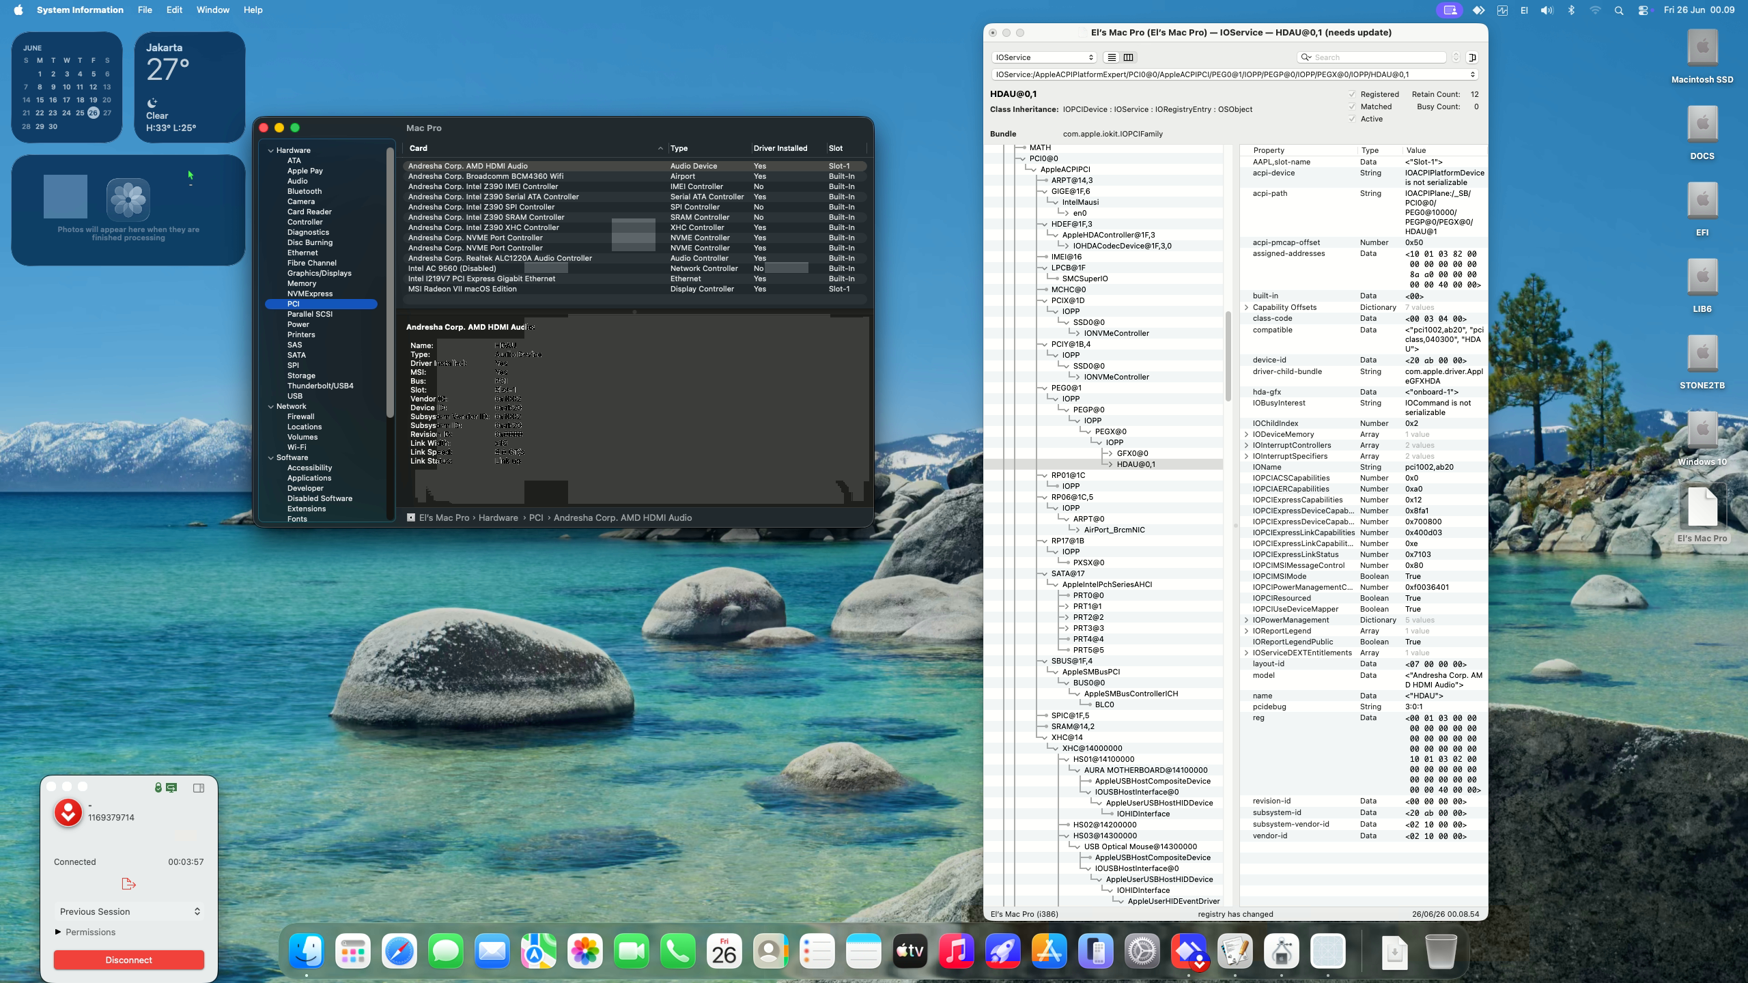Open the Previous Session dropdown
This screenshot has width=1748, height=983.
coord(129,911)
